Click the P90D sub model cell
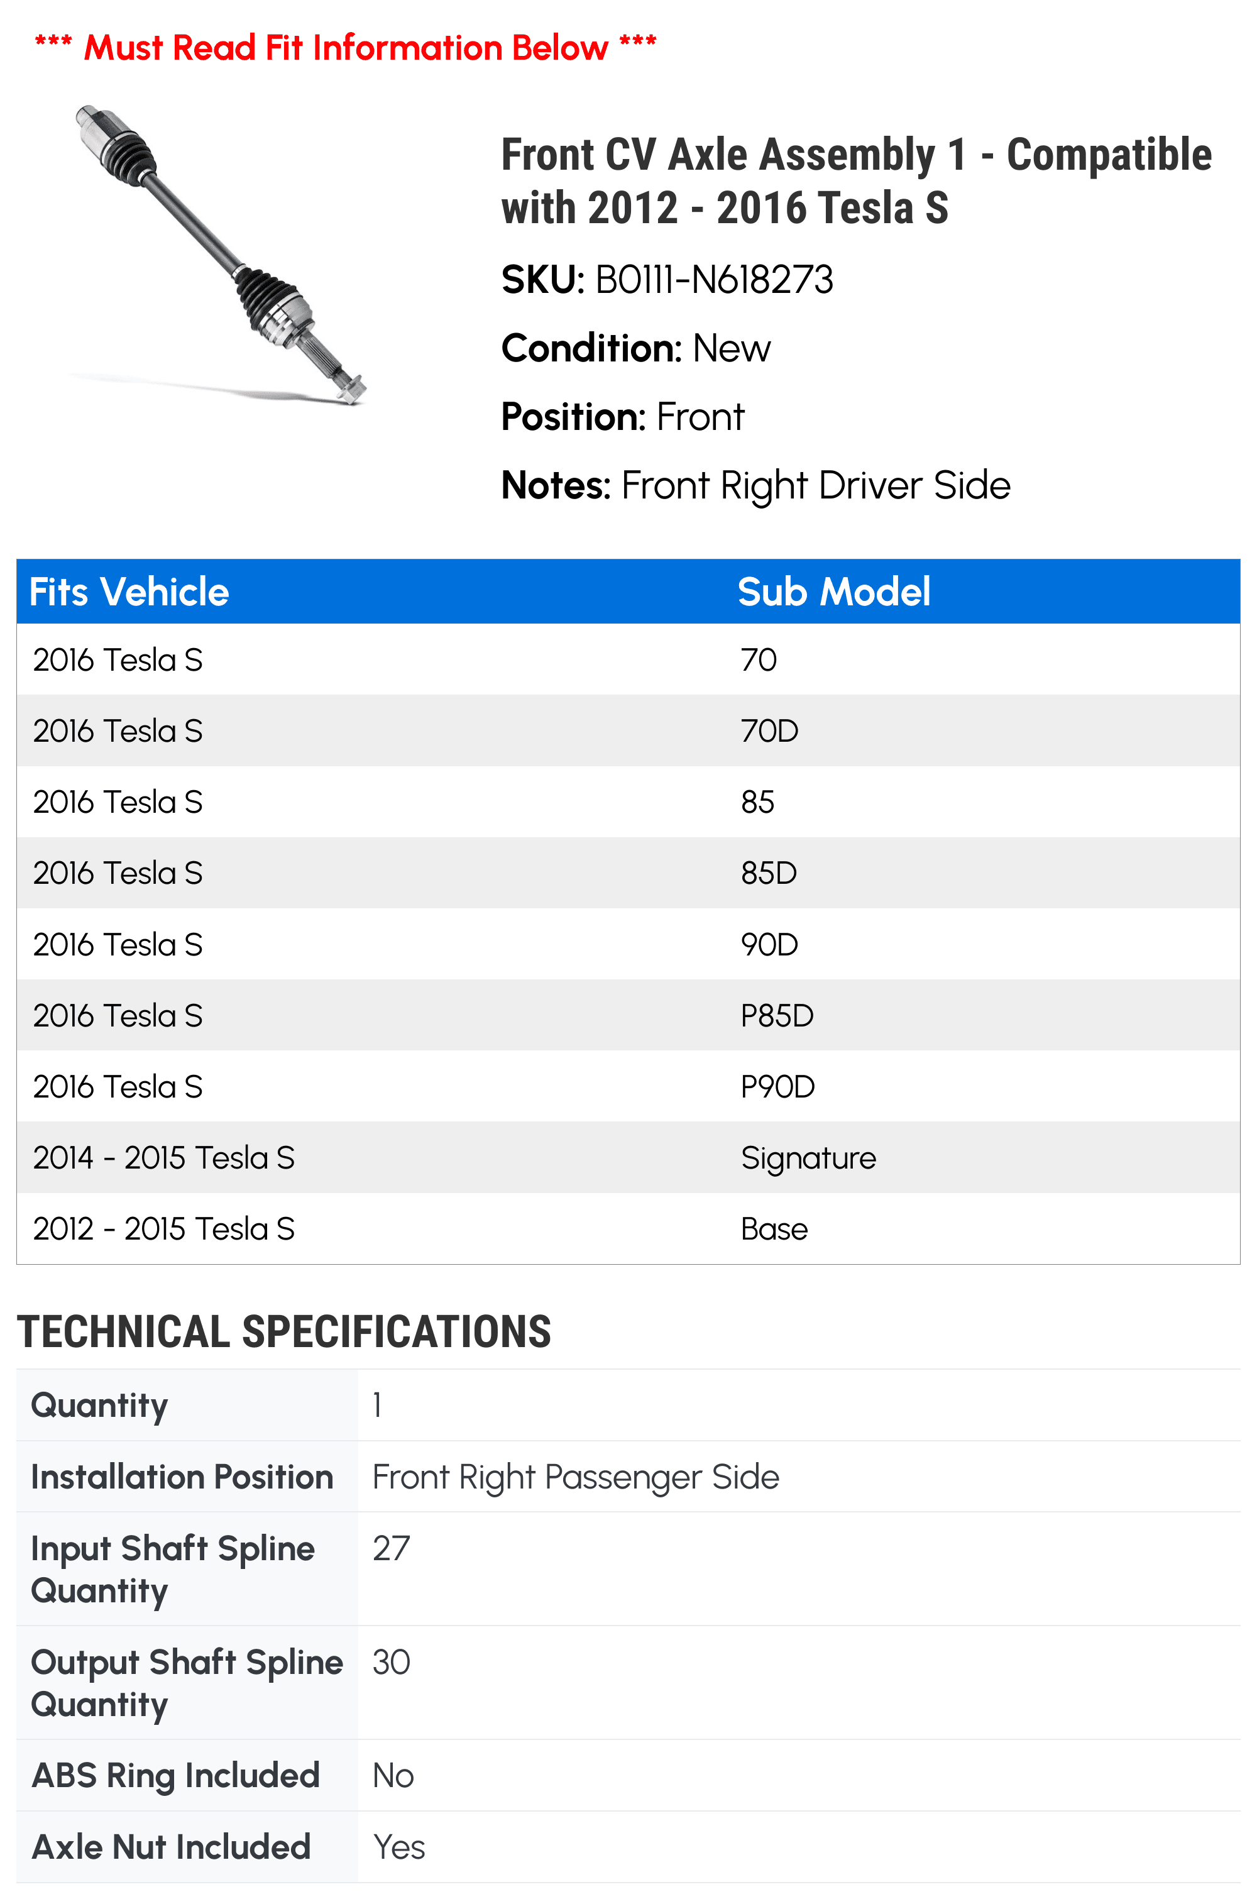The width and height of the screenshot is (1257, 1899). pos(777,1087)
